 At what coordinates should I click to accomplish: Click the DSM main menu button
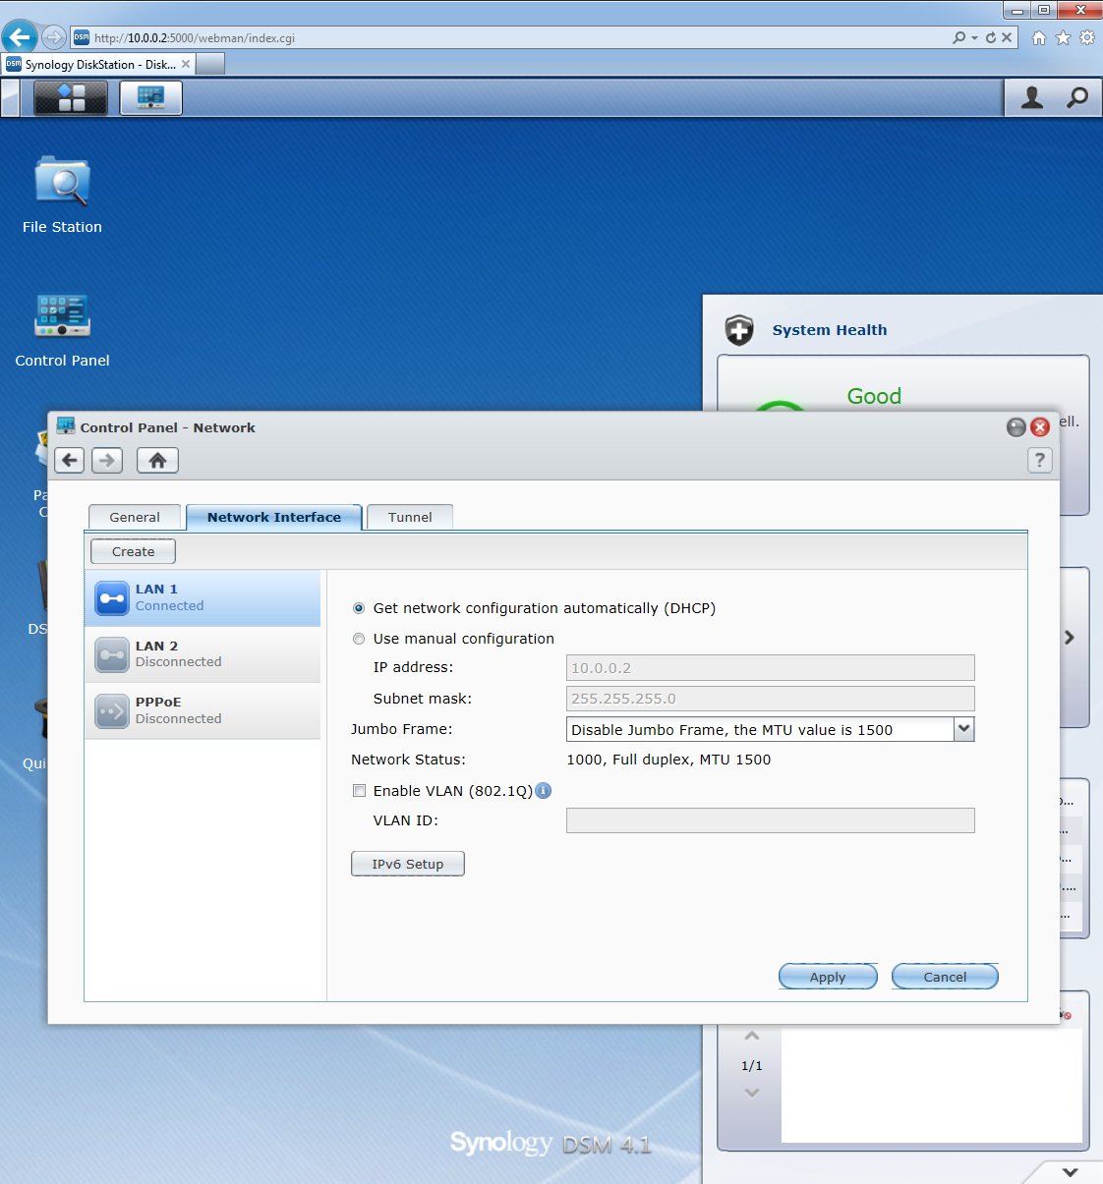point(71,98)
